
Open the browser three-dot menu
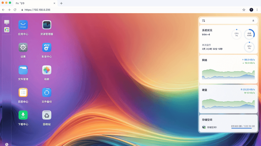click(x=257, y=10)
